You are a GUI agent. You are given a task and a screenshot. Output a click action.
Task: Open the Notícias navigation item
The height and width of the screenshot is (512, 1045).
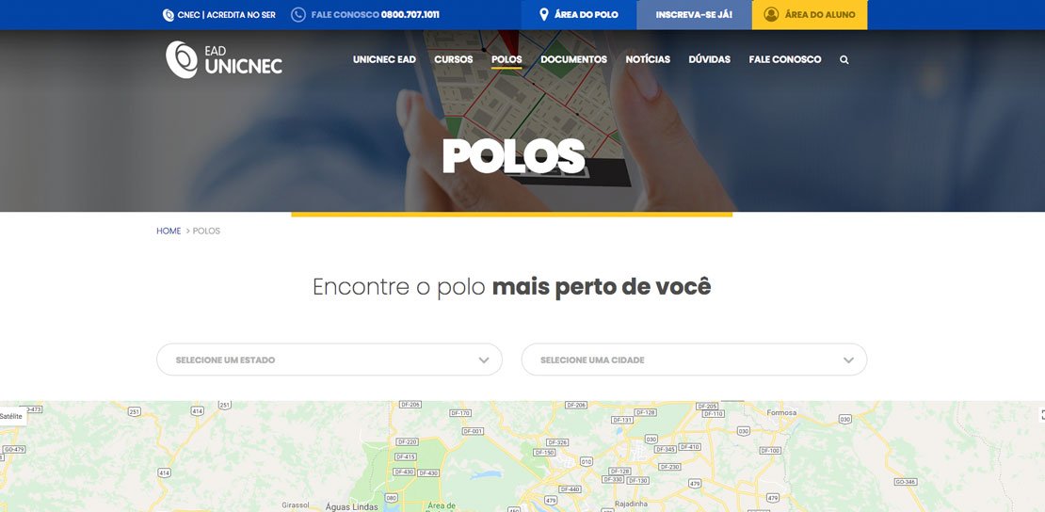(x=648, y=59)
